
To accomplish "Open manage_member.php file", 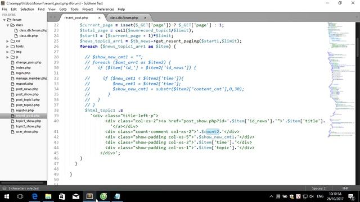I will coord(31,79).
